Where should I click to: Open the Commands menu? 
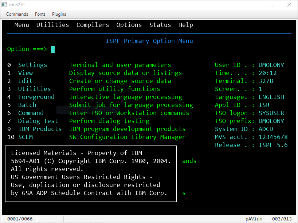pos(17,14)
